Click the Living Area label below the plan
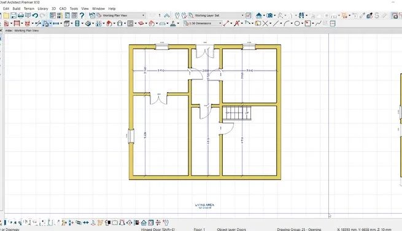Screen dimensions: 402x231 coord(204,205)
